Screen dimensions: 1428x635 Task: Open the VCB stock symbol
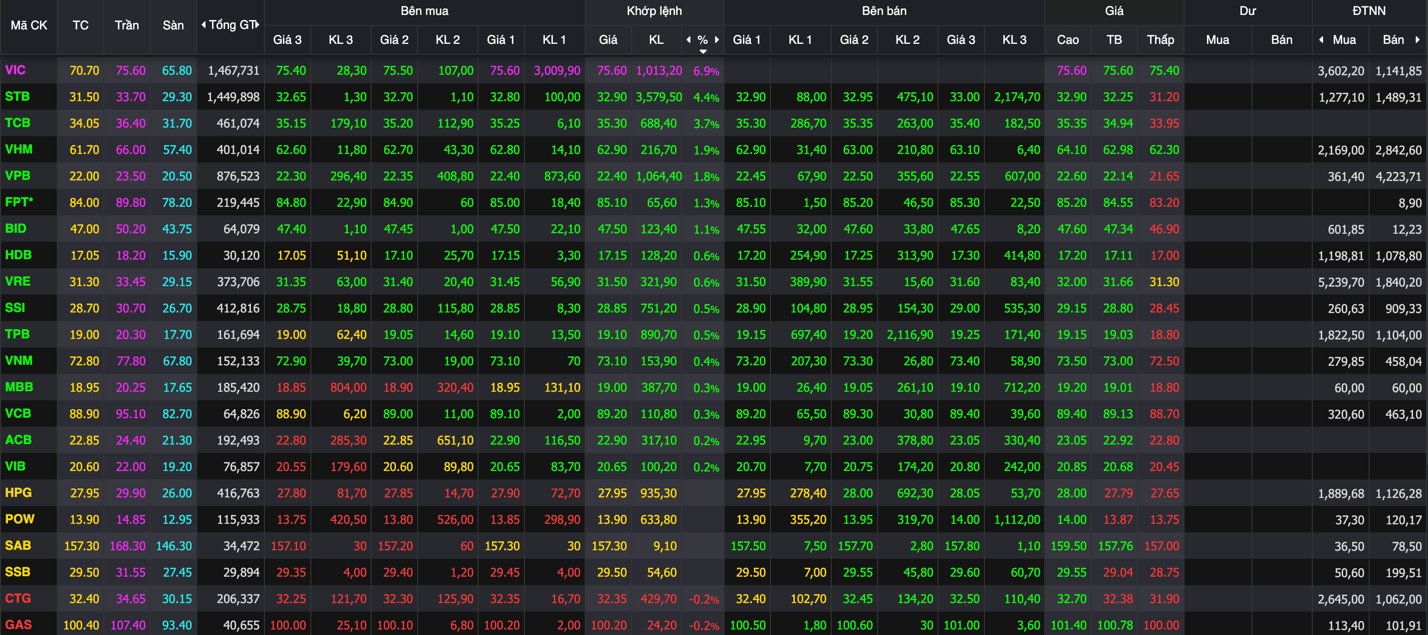point(18,414)
